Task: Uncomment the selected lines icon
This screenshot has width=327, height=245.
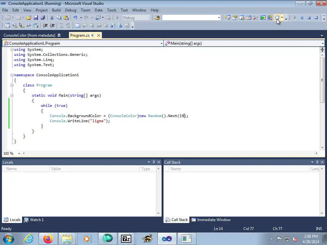Action: (x=68, y=26)
